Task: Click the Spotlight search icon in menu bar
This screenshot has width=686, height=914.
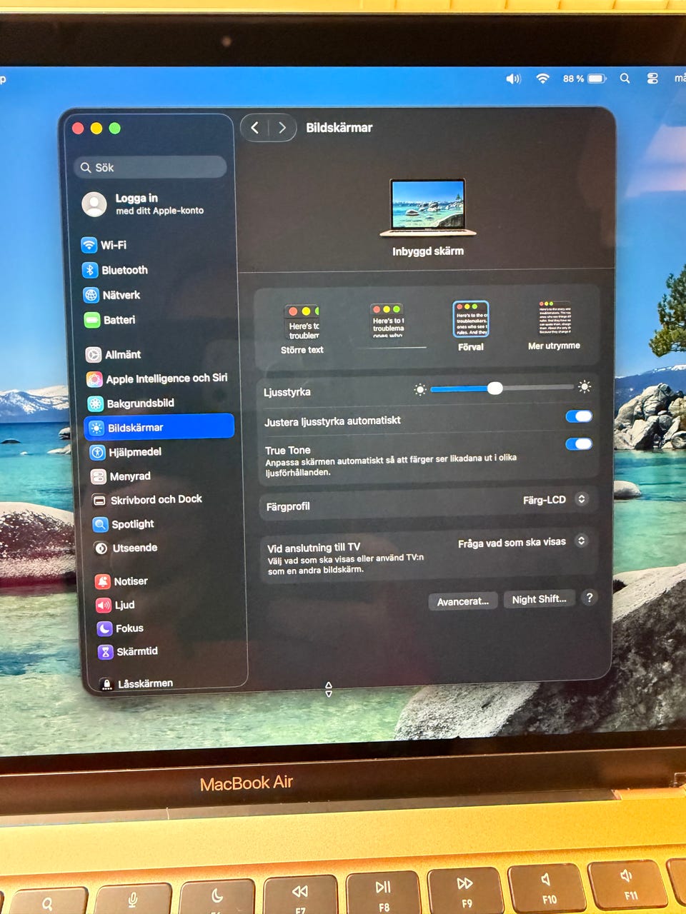Action: click(625, 79)
